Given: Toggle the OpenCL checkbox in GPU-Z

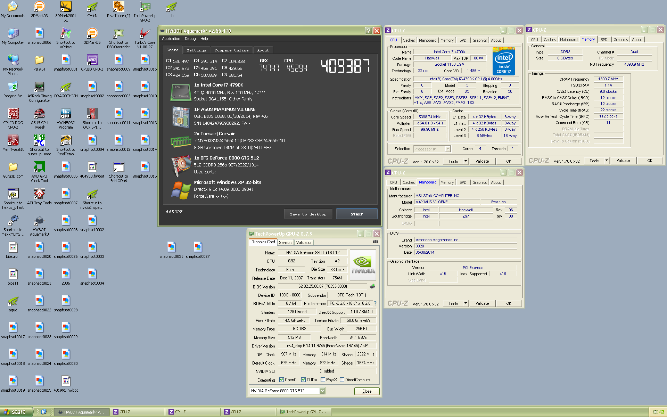Looking at the screenshot, I should tap(282, 380).
